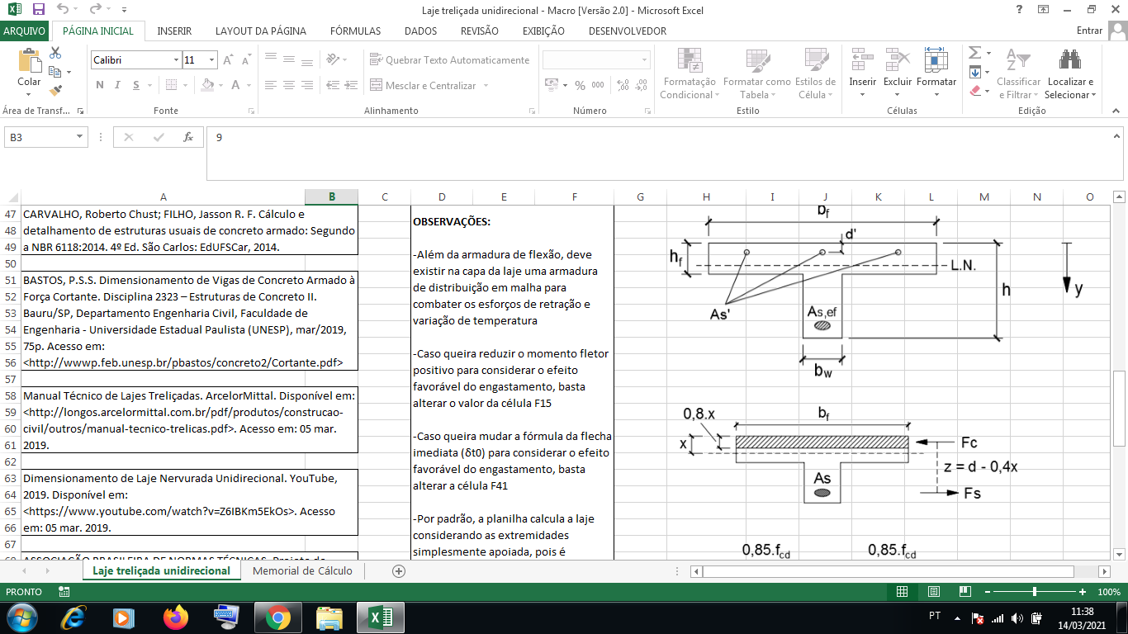Click the zoom slider handle
The width and height of the screenshot is (1128, 634).
coord(1035,592)
